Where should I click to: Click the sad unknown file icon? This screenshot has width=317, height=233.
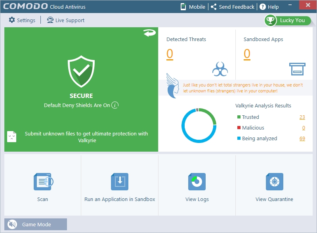tap(12, 137)
